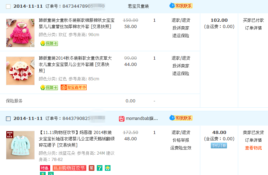Image resolution: width=268 pixels, height=175 pixels.
Task: Click the 购物狂欢节 promotion badge
Action: pyautogui.click(x=69, y=168)
